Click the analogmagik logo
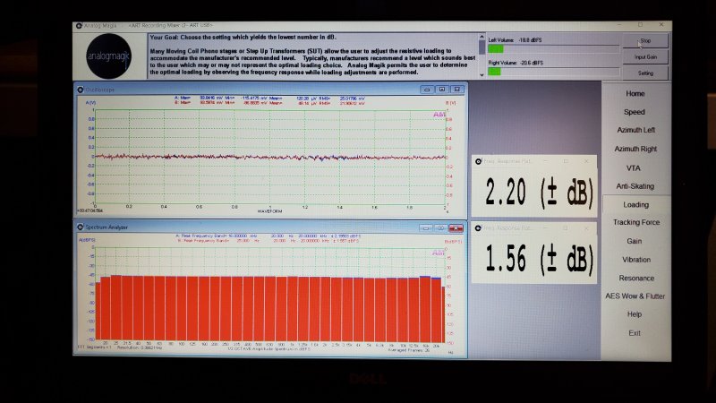This screenshot has width=716, height=403. point(108,56)
